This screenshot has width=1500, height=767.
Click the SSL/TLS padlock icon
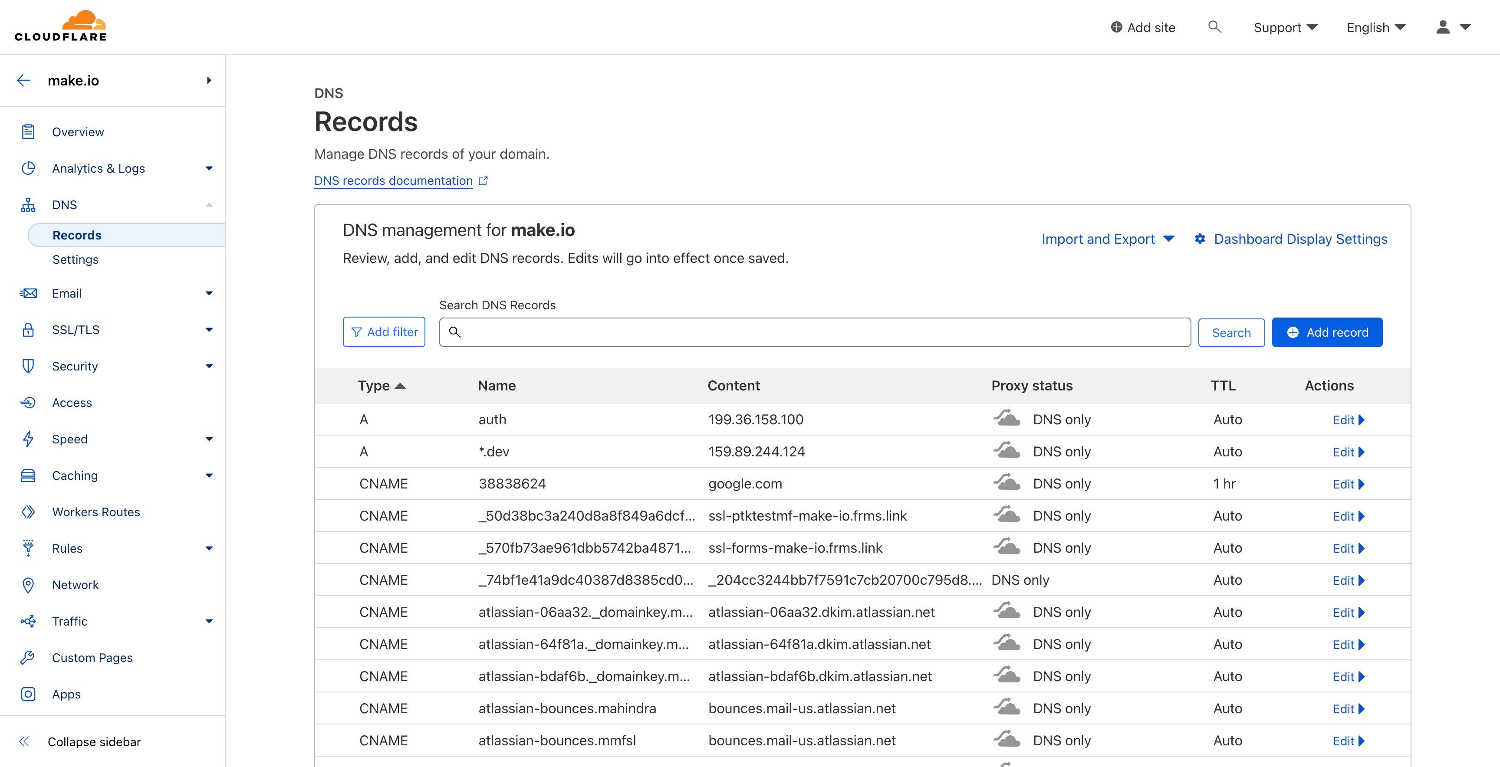(x=28, y=330)
